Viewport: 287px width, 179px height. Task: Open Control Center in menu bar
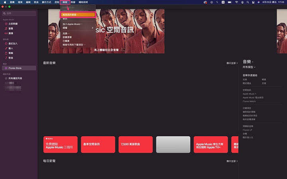[x=254, y=2]
